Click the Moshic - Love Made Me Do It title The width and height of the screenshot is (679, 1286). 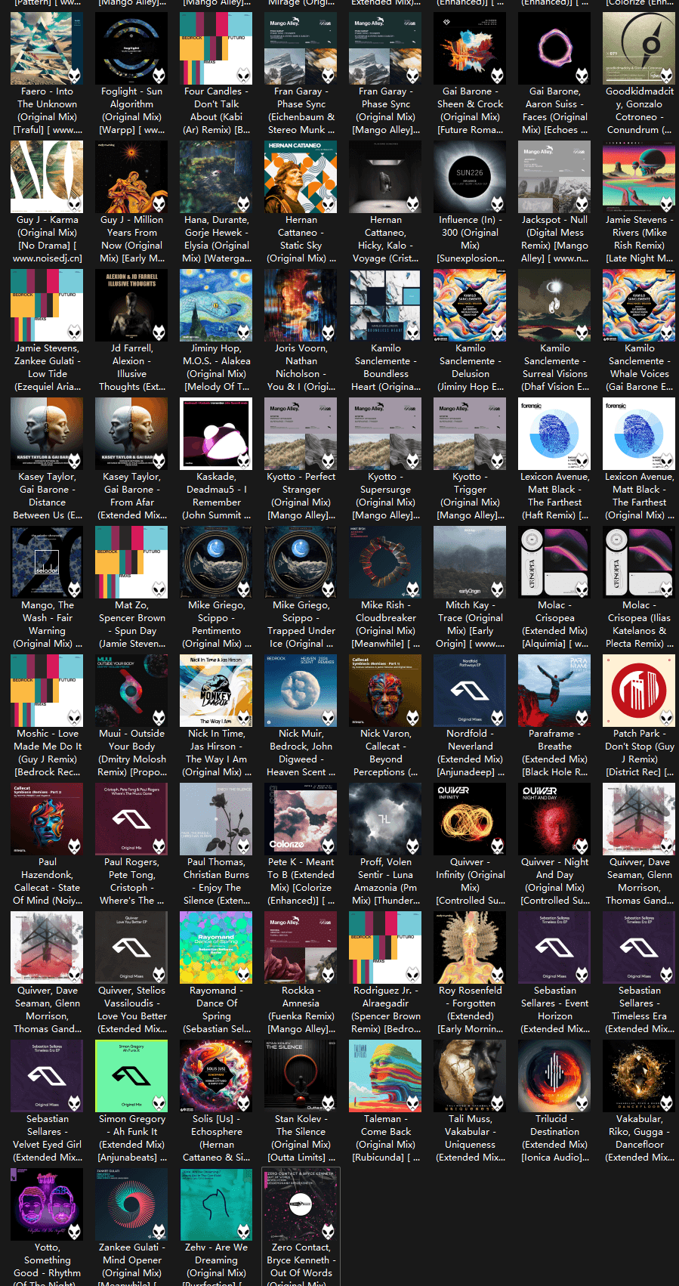(x=47, y=753)
